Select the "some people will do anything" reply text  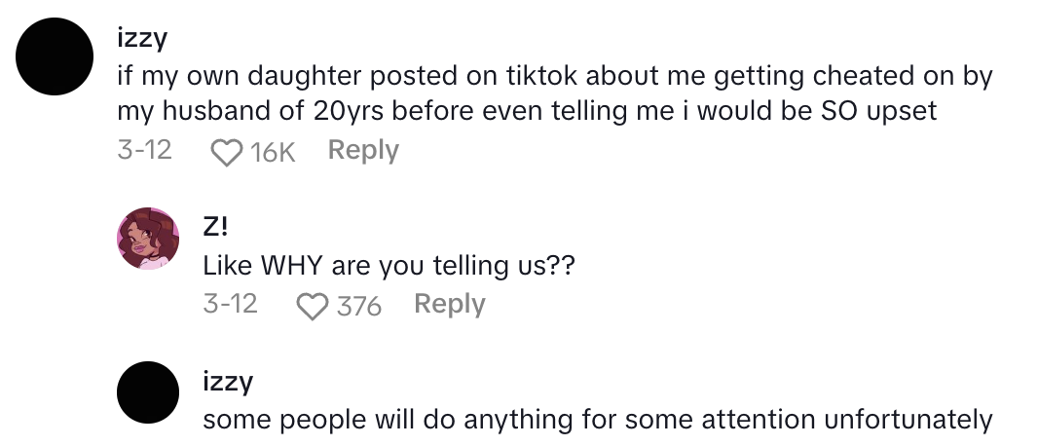coord(597,420)
